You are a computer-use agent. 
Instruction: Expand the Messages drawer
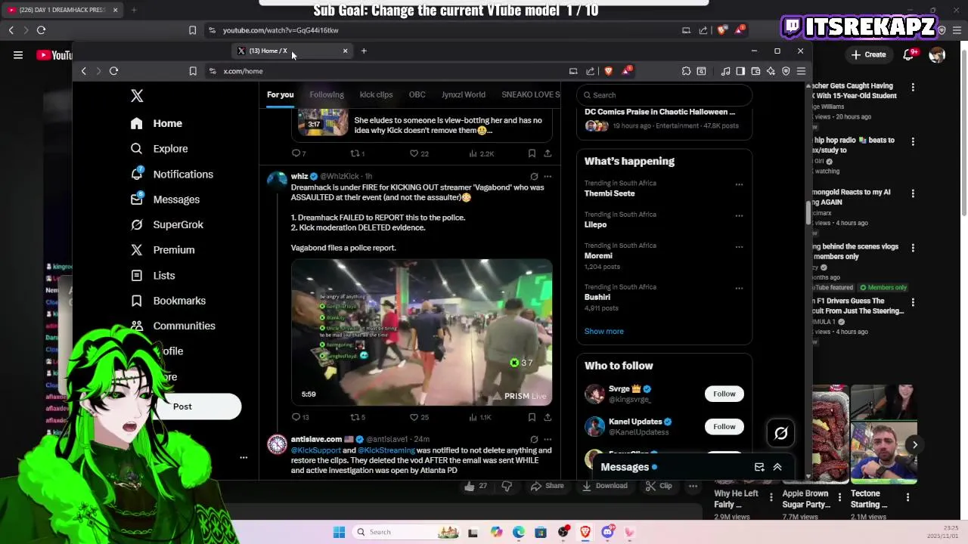click(x=777, y=467)
